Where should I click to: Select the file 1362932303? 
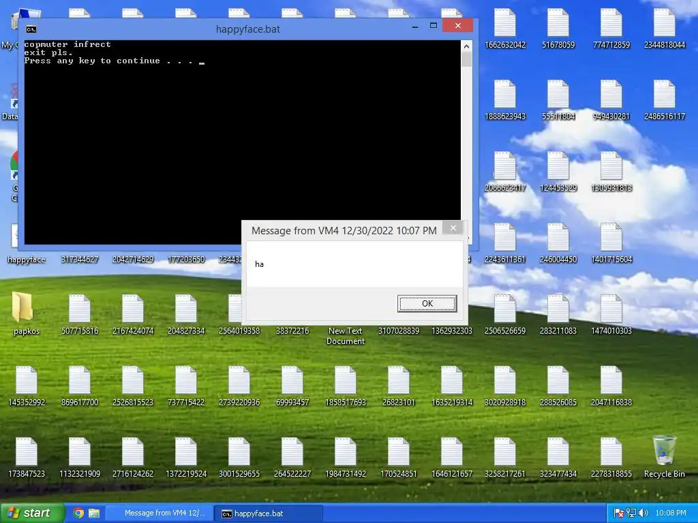[x=451, y=331]
